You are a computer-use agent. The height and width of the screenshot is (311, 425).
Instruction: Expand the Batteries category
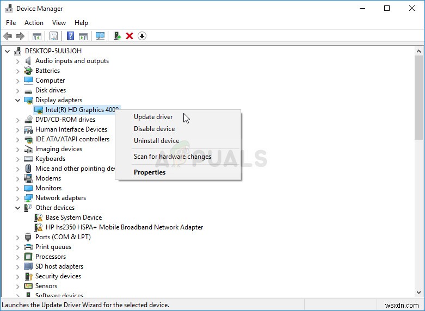(x=17, y=71)
